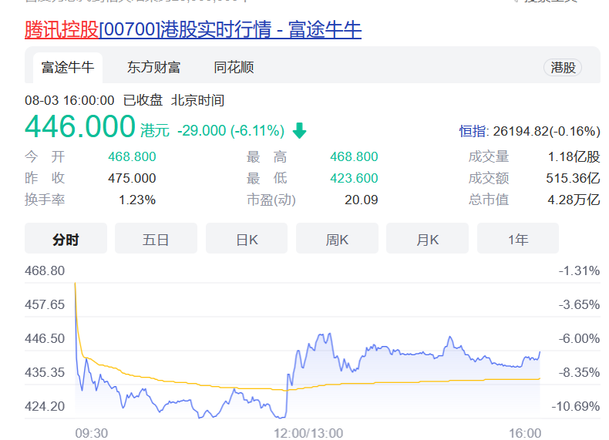Click the 446.000 current price
609x440 pixels.
click(80, 128)
